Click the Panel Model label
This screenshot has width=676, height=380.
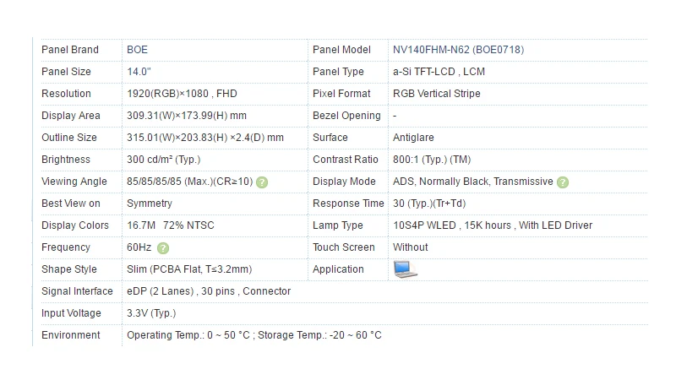[341, 50]
